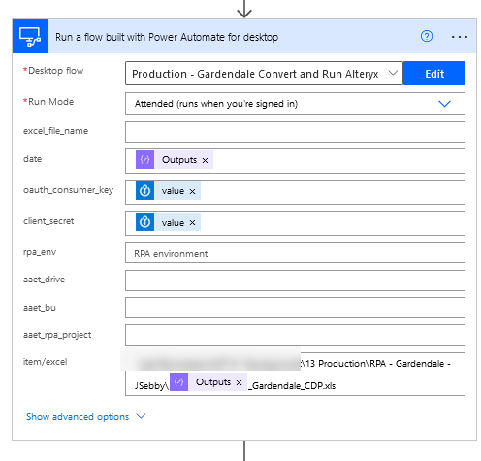Screen dimensions: 481x461
Task: Remove value token from oauth_consumer_key
Action: click(193, 191)
